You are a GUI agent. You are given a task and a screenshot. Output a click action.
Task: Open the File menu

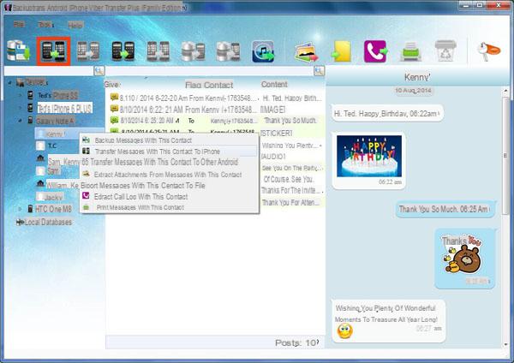click(x=19, y=24)
